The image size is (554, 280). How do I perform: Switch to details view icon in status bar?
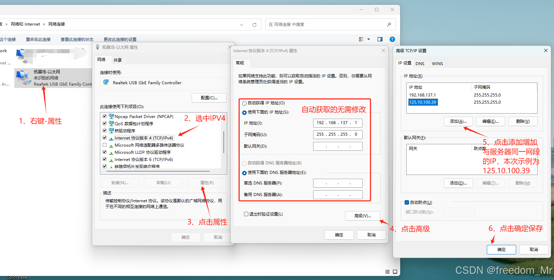click(388, 272)
